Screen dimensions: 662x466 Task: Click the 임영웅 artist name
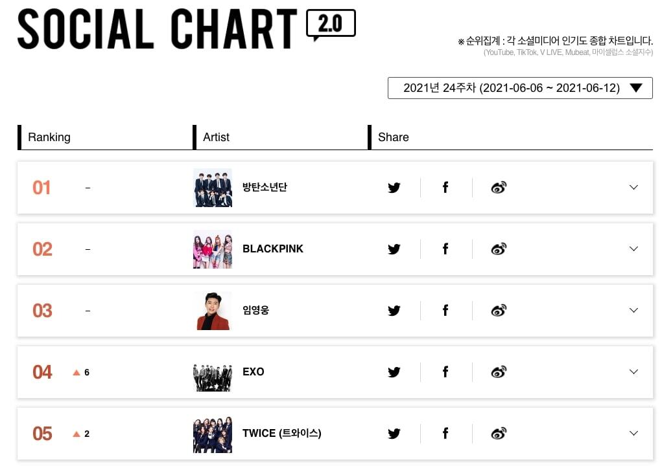coord(255,311)
